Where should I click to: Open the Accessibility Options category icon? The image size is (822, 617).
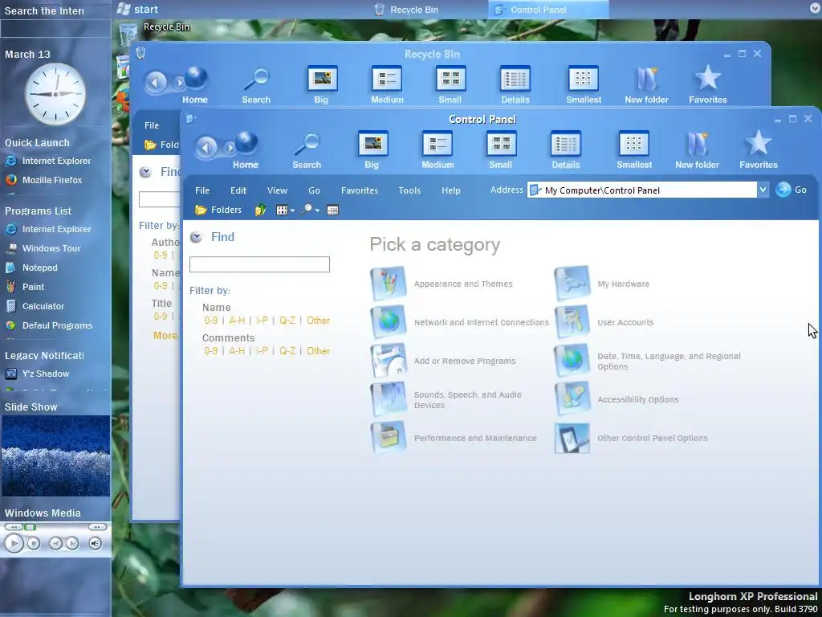point(572,399)
